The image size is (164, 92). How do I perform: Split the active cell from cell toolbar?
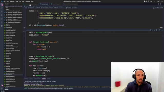pyautogui.click(x=156, y=30)
